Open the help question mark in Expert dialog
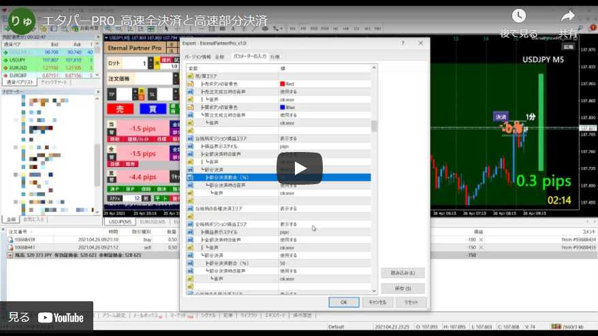 (x=403, y=43)
